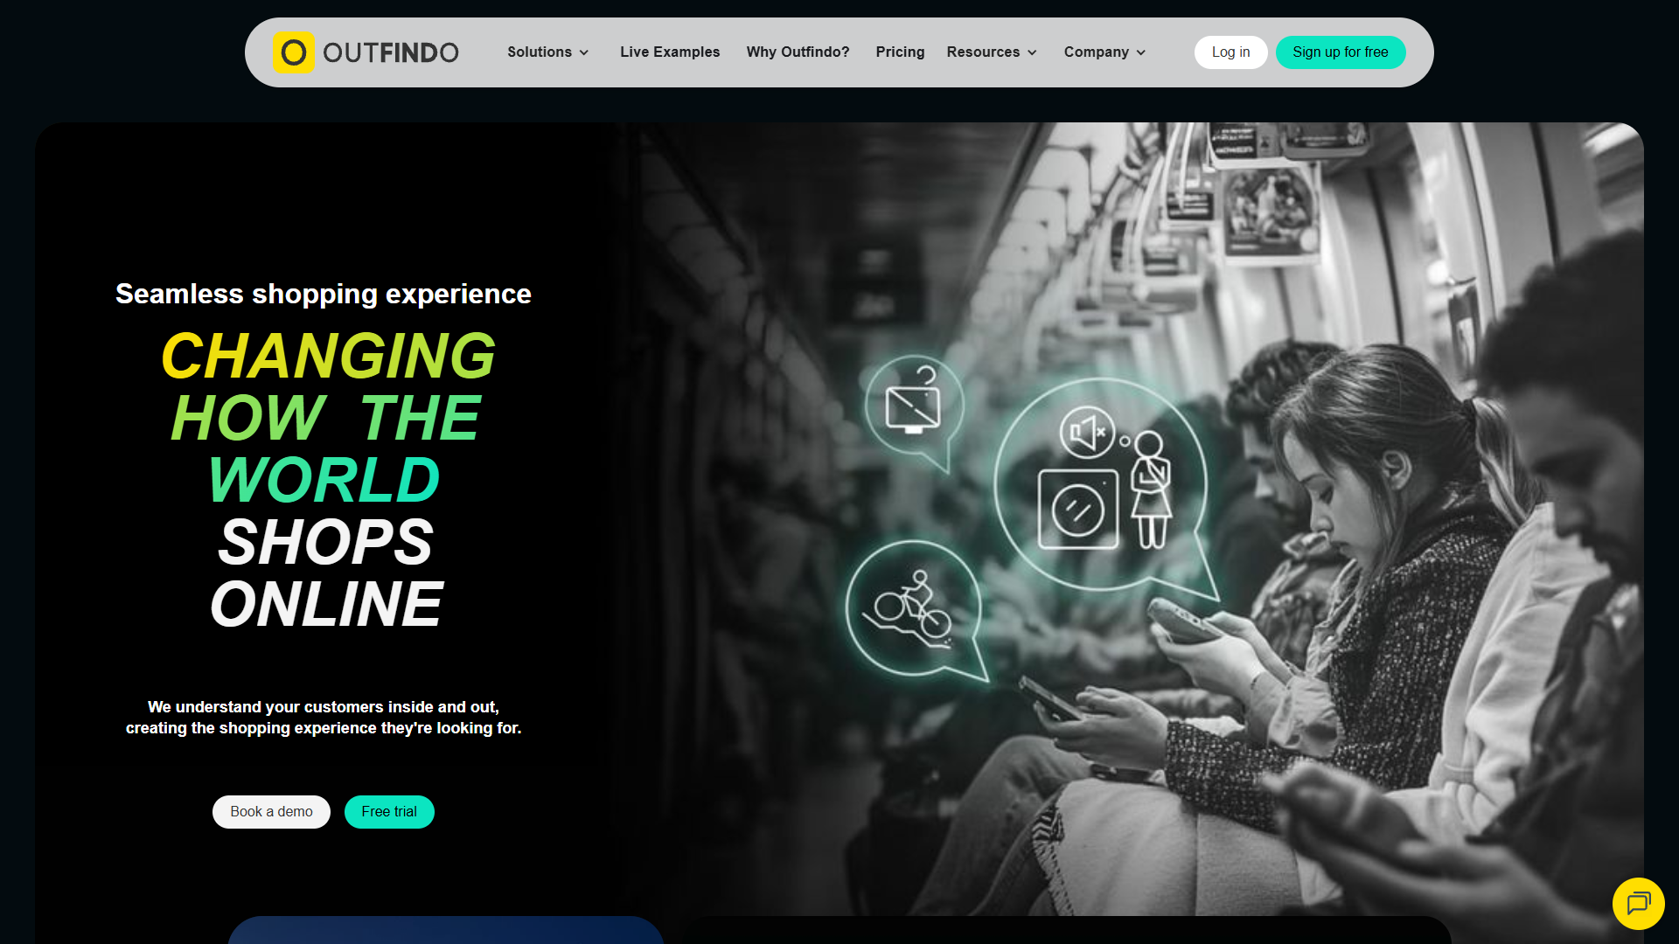
Task: Go to the Pricing page
Action: (900, 52)
